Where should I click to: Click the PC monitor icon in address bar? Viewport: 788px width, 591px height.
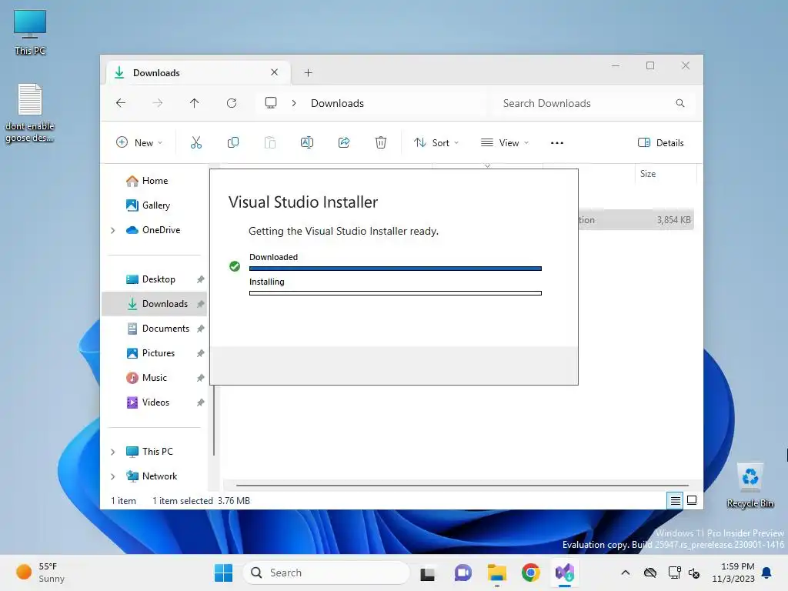(271, 103)
